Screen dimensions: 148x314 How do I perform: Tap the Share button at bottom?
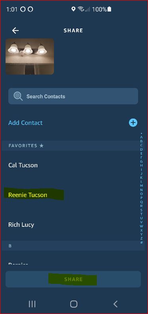[73, 279]
